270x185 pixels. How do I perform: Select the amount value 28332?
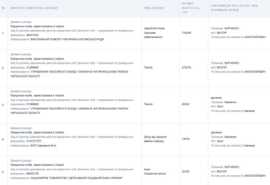[185, 104]
